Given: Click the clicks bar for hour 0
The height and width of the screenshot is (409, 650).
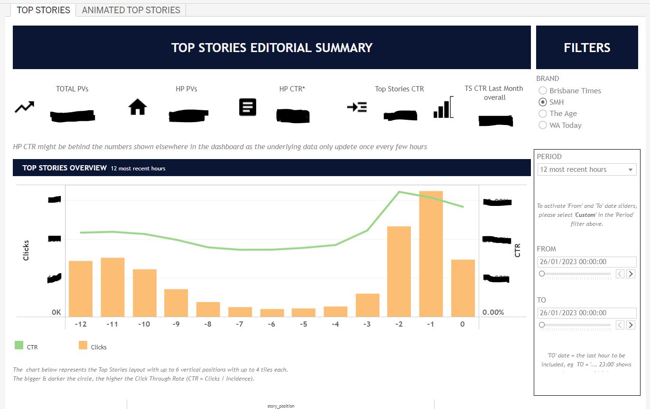Looking at the screenshot, I should coord(463,288).
